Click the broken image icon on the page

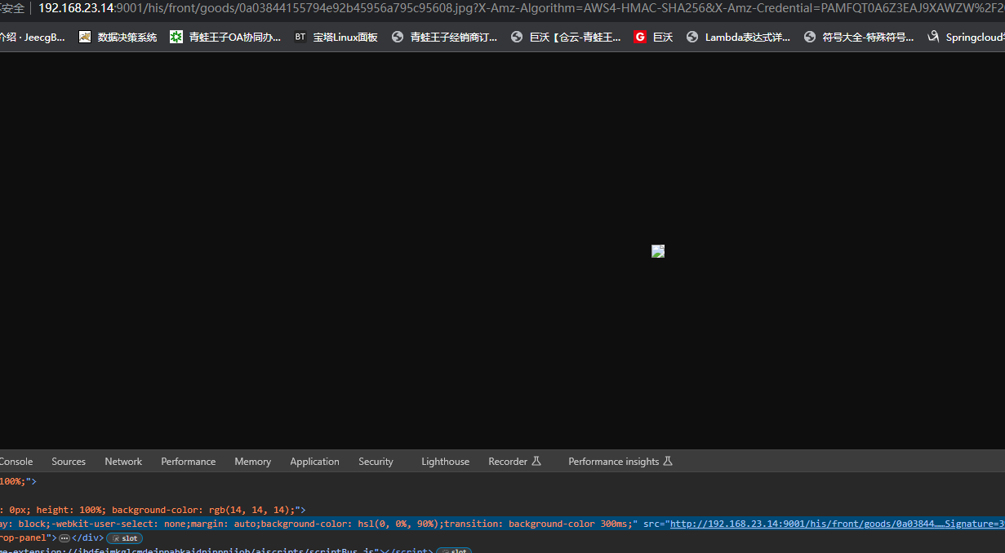(x=658, y=251)
